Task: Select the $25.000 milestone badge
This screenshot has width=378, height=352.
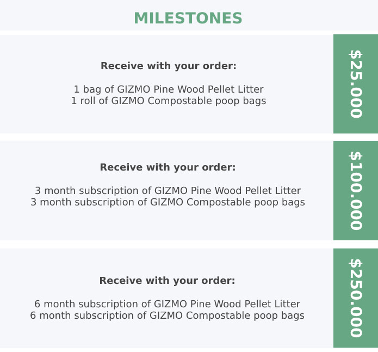Action: pyautogui.click(x=355, y=84)
